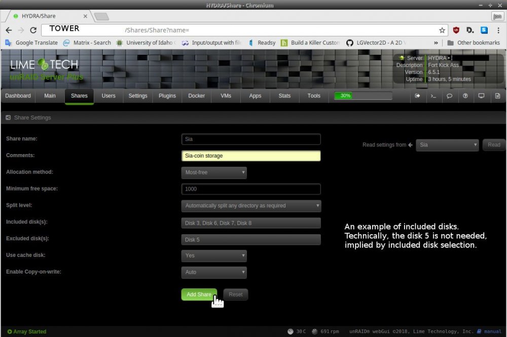Image resolution: width=507 pixels, height=337 pixels.
Task: Open Enable Copy-on-write dropdown
Action: 214,272
